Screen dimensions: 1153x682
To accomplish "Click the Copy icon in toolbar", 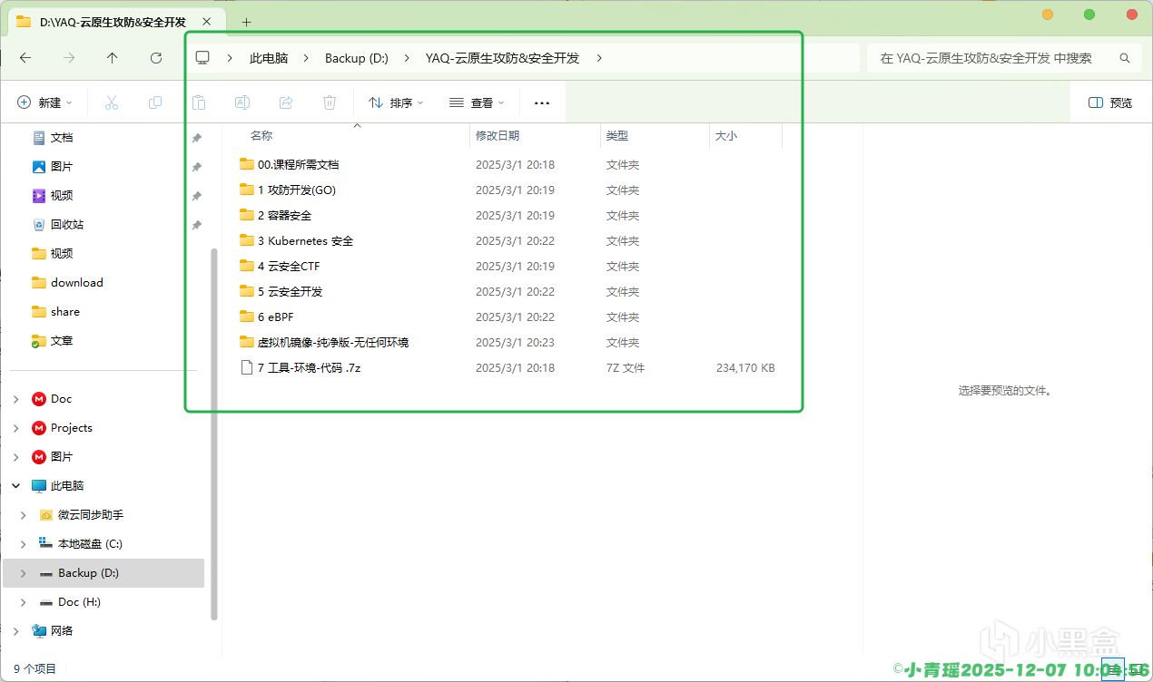I will (155, 102).
